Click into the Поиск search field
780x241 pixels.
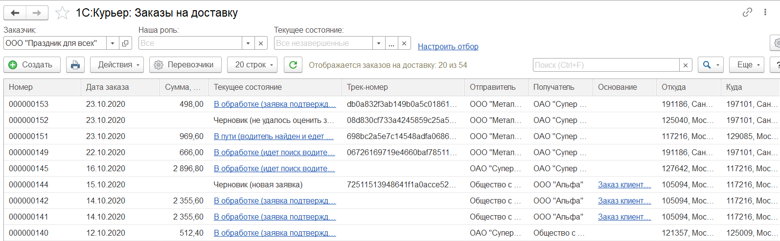(x=606, y=65)
